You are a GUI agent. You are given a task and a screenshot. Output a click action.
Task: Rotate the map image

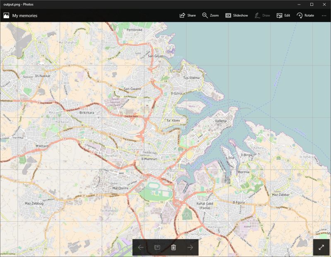pos(305,15)
